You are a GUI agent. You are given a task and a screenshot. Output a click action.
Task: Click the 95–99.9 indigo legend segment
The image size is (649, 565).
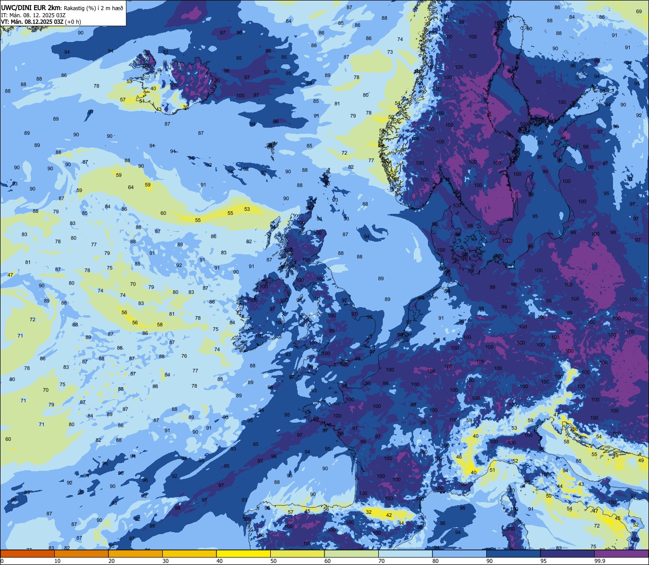567,553
